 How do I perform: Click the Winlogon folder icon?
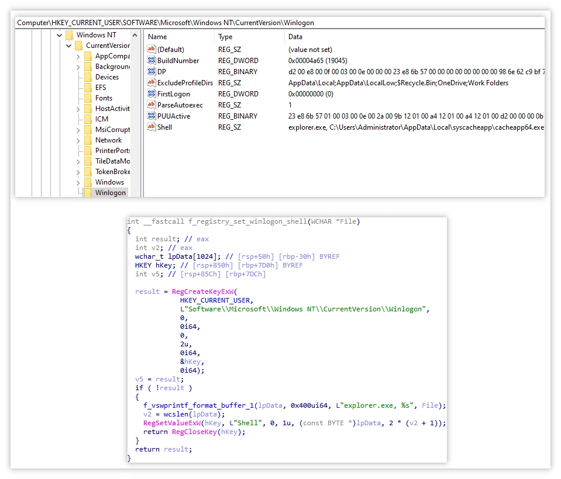(88, 193)
